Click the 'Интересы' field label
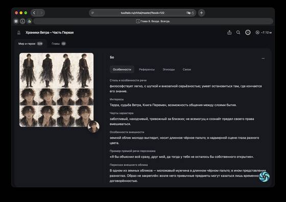Screen dimensions: 286x202 point(116,99)
